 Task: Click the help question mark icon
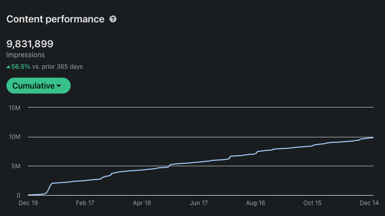[x=113, y=19]
